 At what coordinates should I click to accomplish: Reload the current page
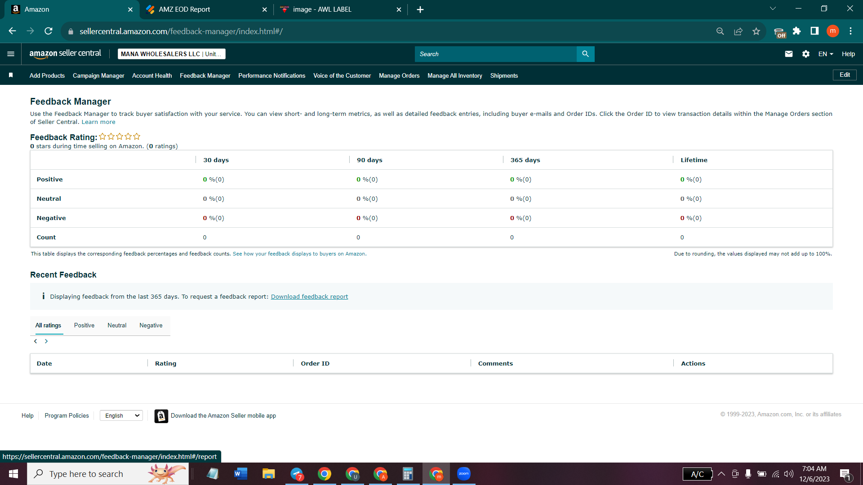click(49, 31)
